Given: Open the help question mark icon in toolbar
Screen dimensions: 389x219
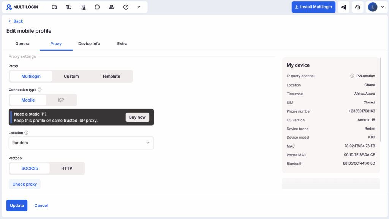Looking at the screenshot, I should click(x=126, y=7).
